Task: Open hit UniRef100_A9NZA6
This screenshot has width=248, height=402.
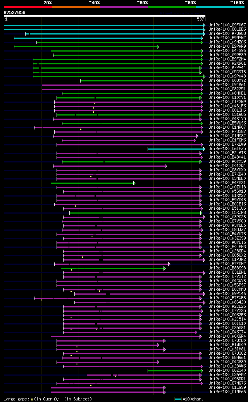Action: pos(227,42)
